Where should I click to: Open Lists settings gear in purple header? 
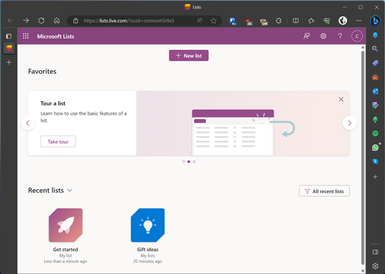323,36
